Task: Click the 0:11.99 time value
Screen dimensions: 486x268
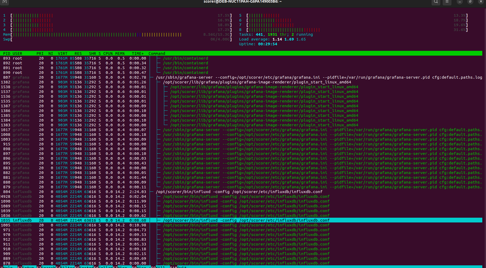Action: point(138,201)
